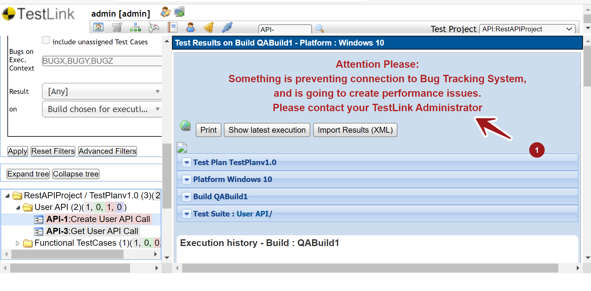
Task: Expand the Functional TestCases folder
Action: tap(18, 243)
